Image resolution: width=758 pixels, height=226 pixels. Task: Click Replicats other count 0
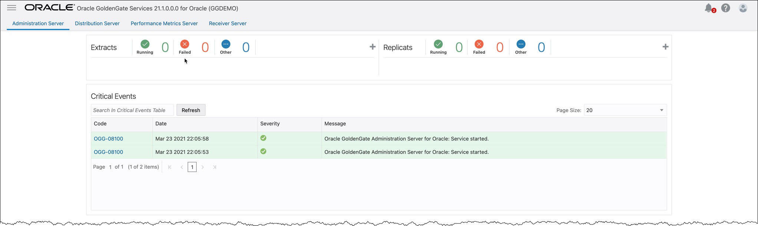[541, 47]
